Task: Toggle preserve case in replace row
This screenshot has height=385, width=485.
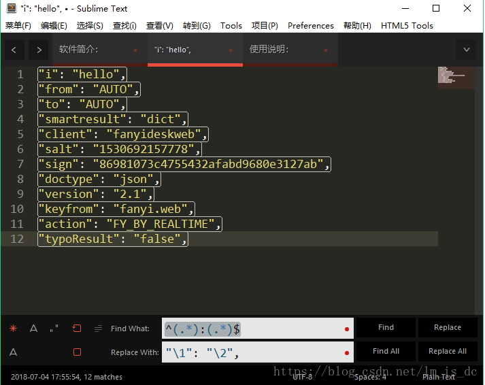Action: [13, 352]
